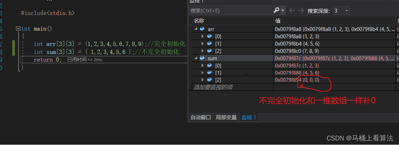Click the forward arrow next to search
The width and height of the screenshot is (399, 145).
coord(301,10)
